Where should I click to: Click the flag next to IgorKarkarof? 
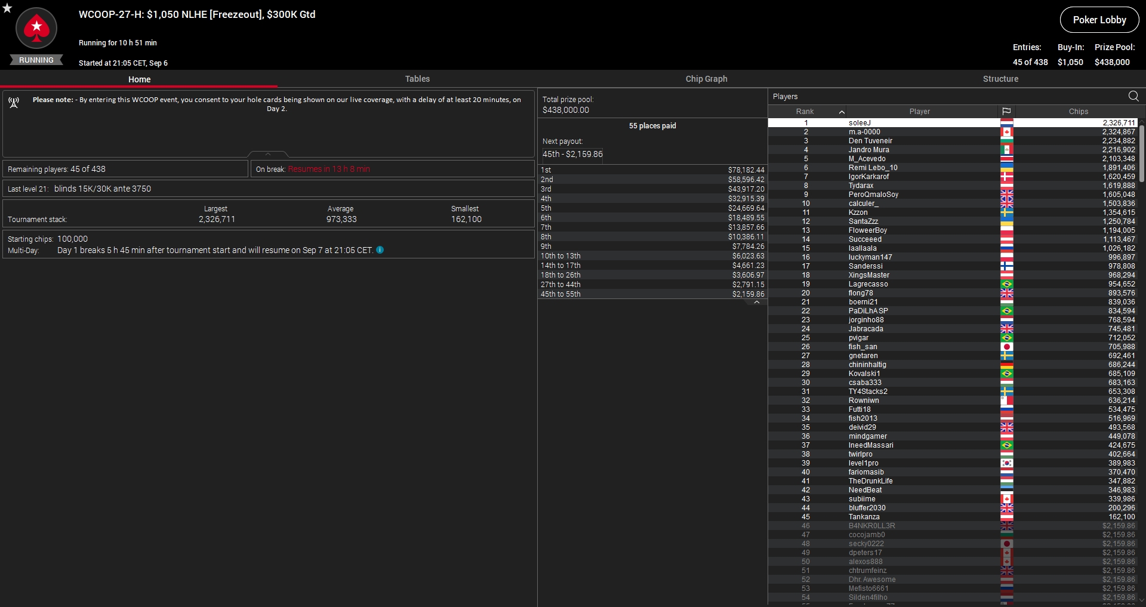point(1007,177)
